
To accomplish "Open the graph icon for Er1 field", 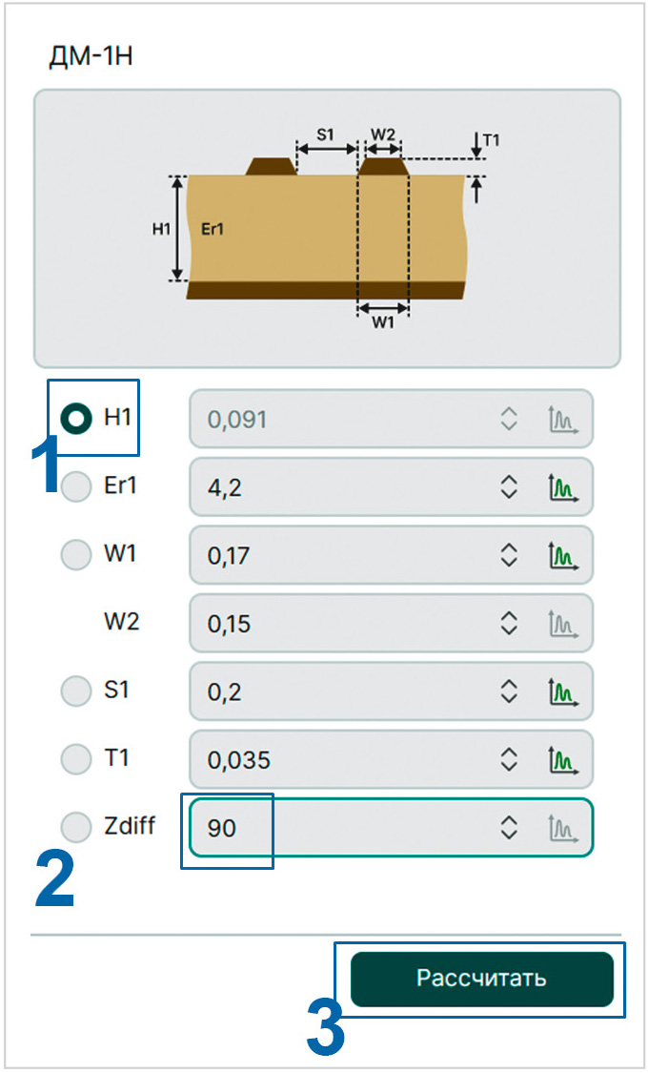I will (x=563, y=487).
